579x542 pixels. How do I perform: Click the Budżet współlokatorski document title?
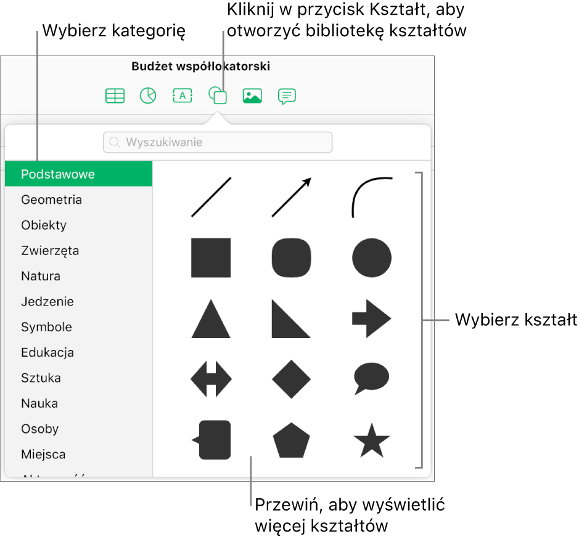coord(201,67)
